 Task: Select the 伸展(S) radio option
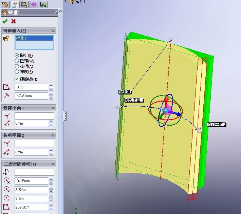pyautogui.click(x=17, y=71)
